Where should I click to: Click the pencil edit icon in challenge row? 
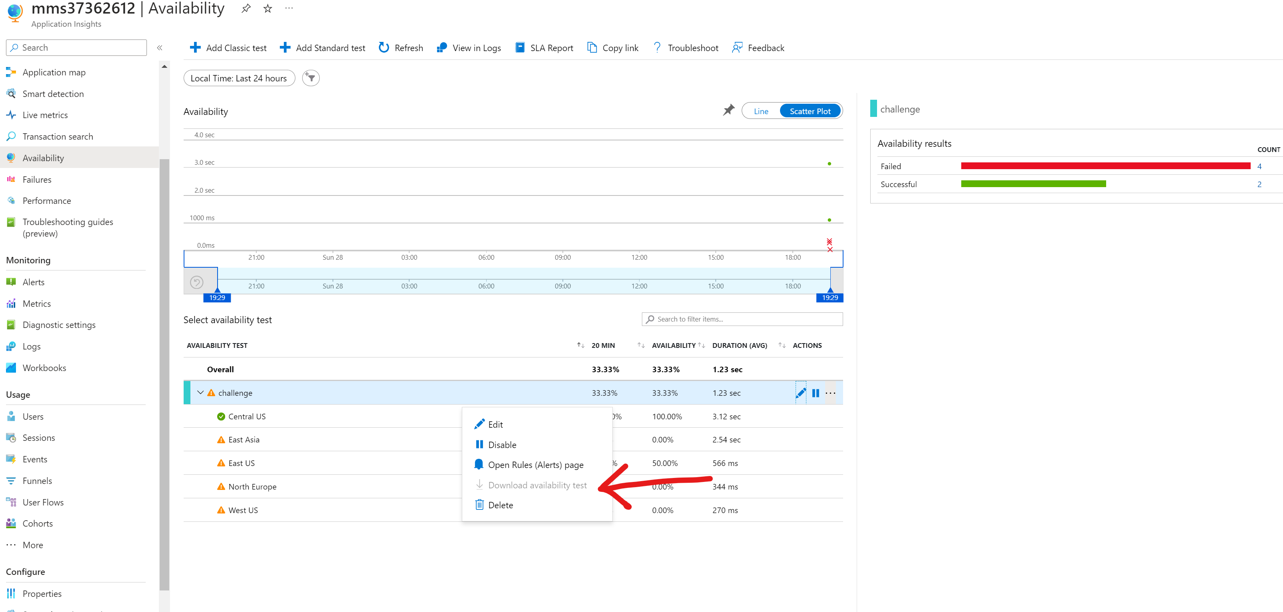tap(800, 393)
